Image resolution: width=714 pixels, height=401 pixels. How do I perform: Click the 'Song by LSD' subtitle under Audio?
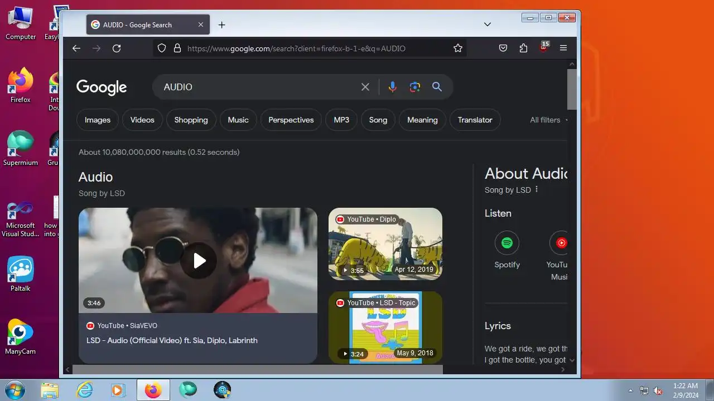[x=102, y=193]
